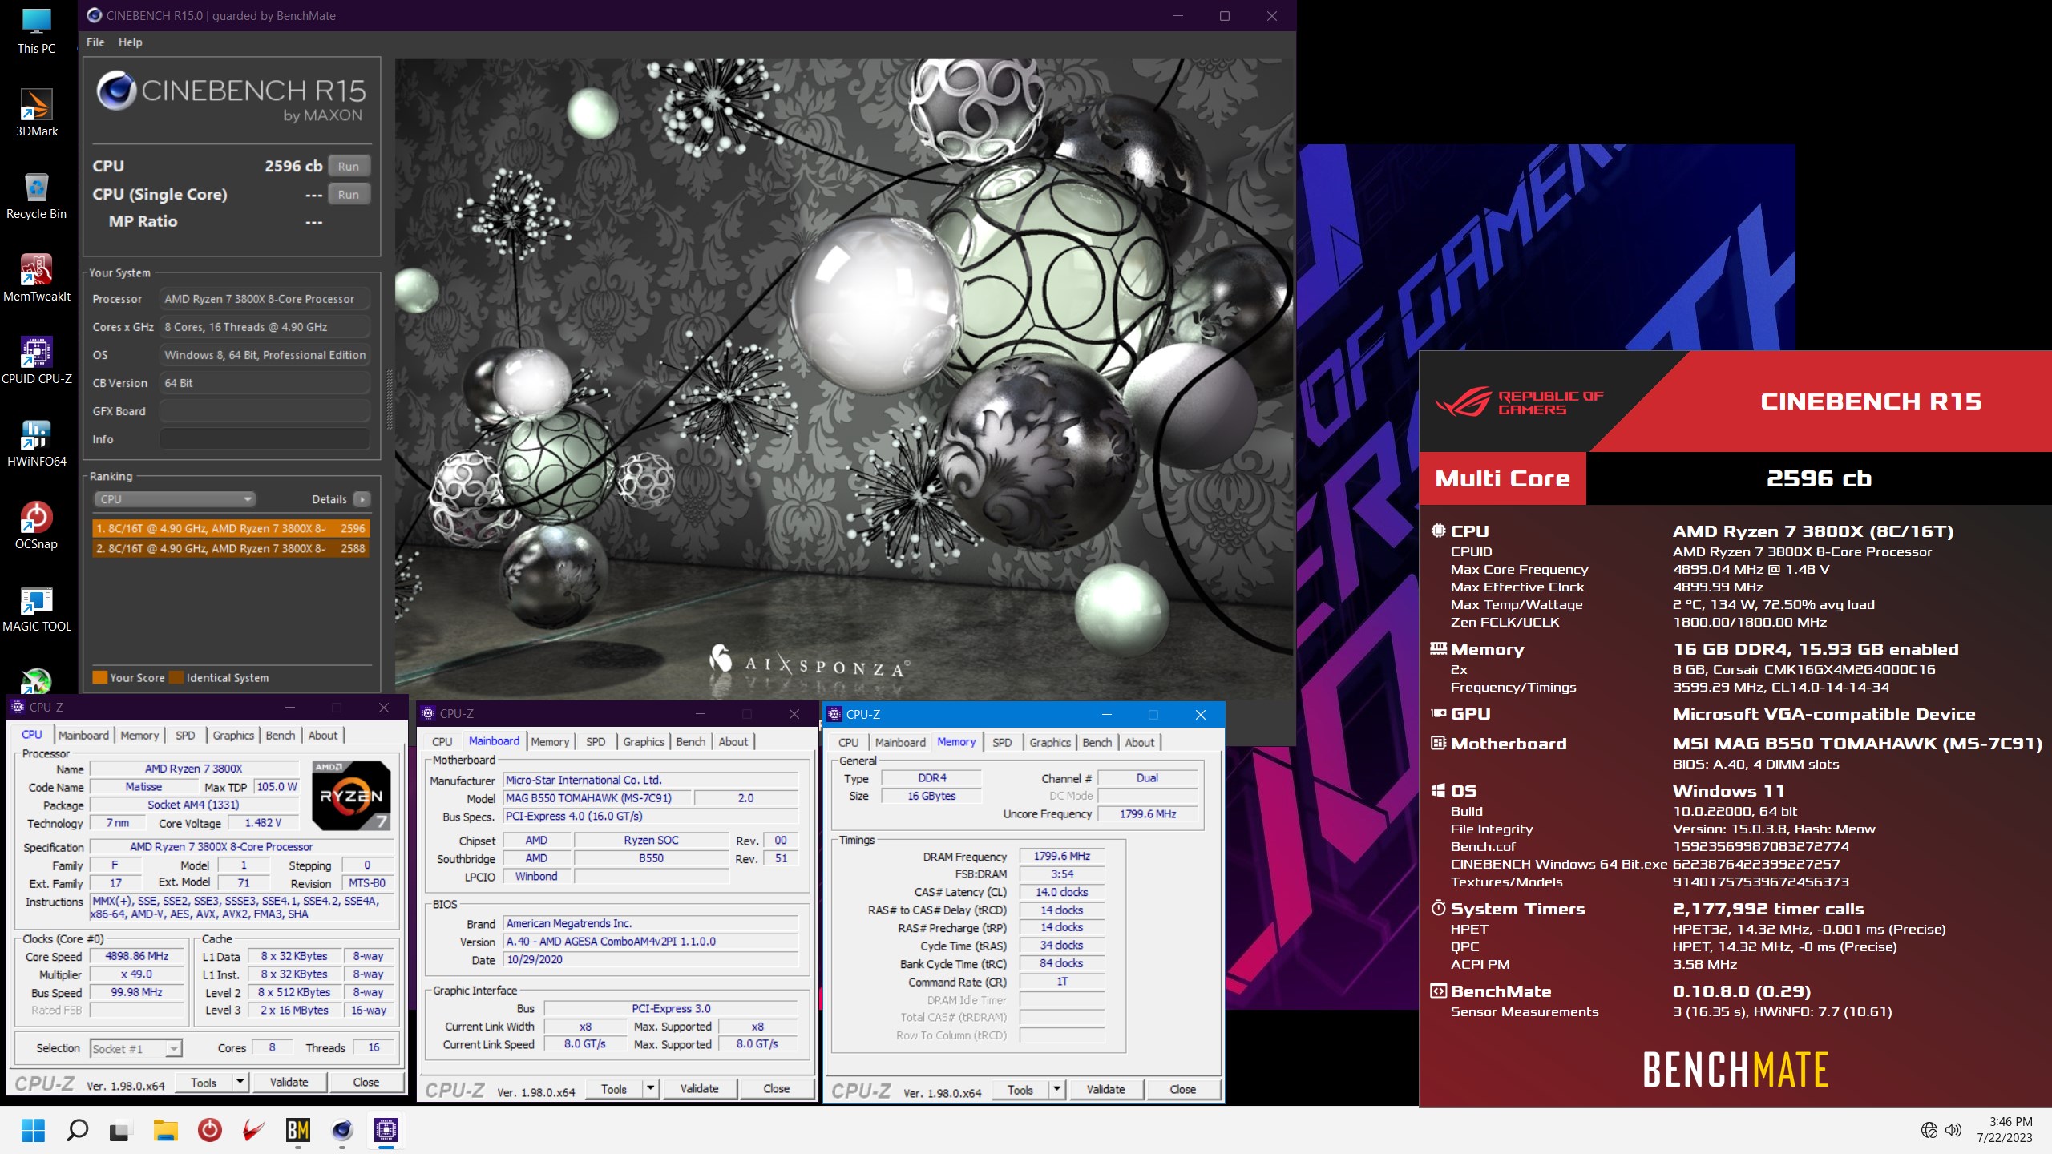Open OCSnap desktop shortcut
This screenshot has width=2052, height=1154.
click(36, 527)
